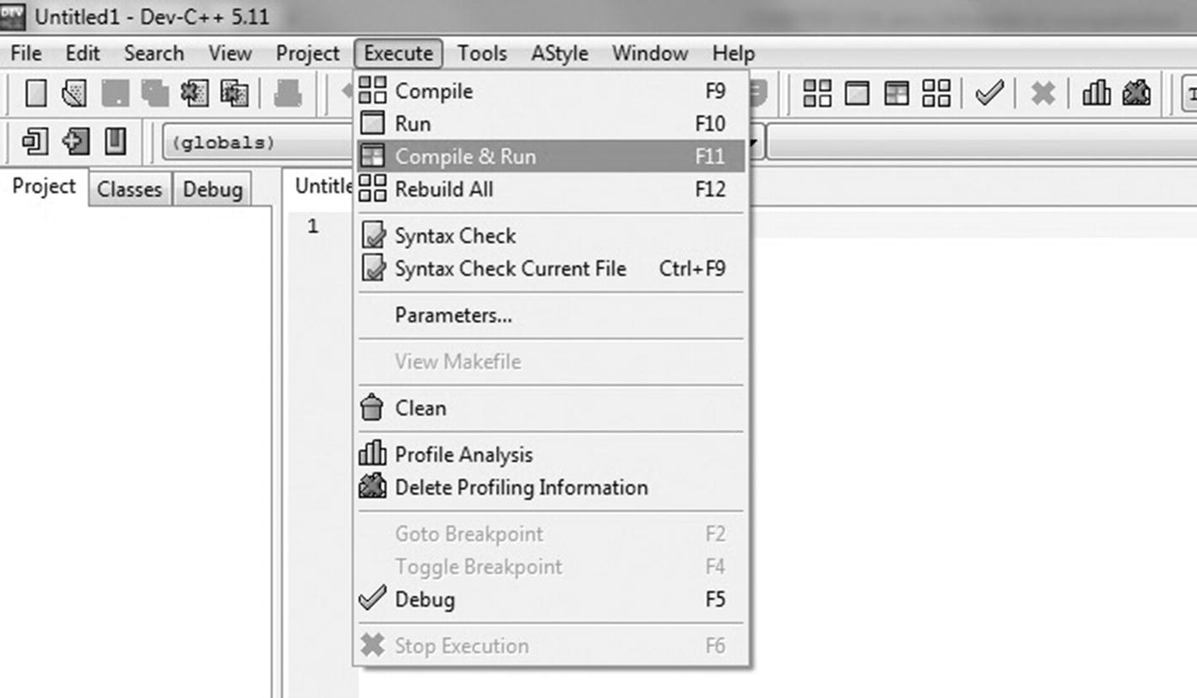Click the Toggle Bookmarks toolbar icon

[x=116, y=141]
